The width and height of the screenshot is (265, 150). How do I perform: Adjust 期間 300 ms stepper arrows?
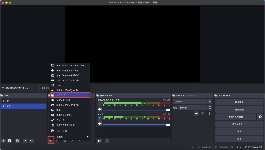[x=210, y=107]
